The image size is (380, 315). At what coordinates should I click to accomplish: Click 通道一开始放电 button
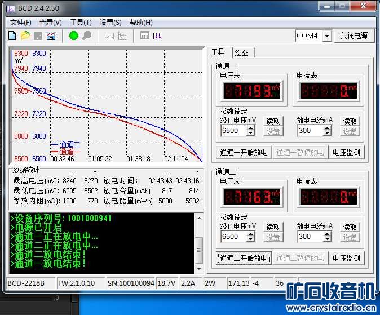tap(244, 152)
